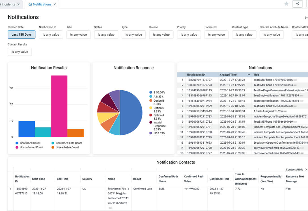Viewport: 308px width, 211px height.
Task: Click the Created Time sort arrow
Action: pos(249,75)
